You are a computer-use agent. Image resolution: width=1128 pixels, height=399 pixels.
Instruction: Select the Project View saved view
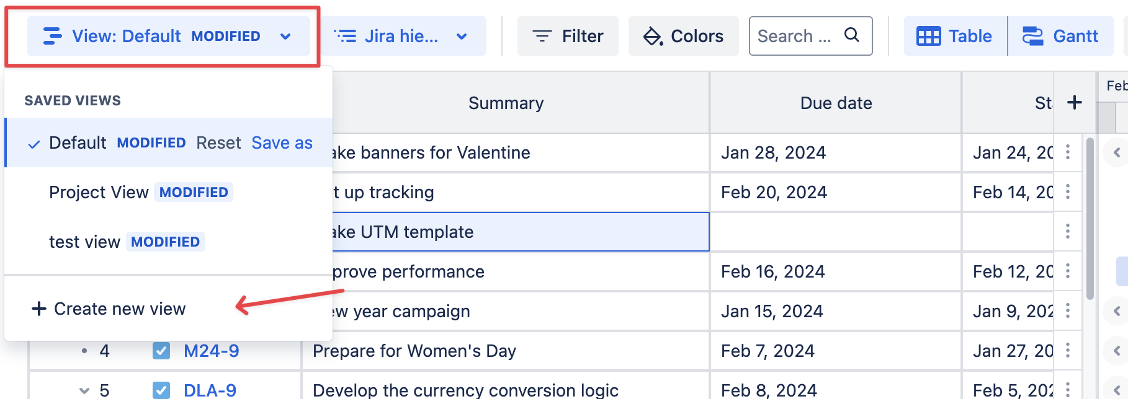tap(99, 192)
